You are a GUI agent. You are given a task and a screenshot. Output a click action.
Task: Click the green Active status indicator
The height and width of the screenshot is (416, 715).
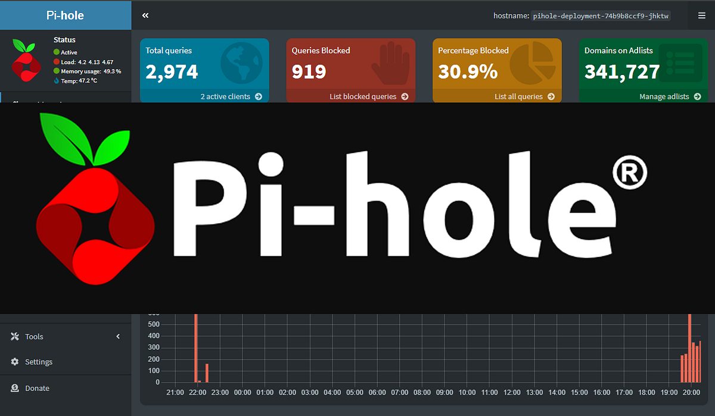(x=55, y=51)
